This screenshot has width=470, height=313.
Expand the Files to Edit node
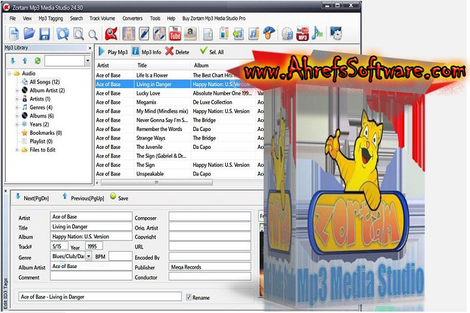click(17, 150)
